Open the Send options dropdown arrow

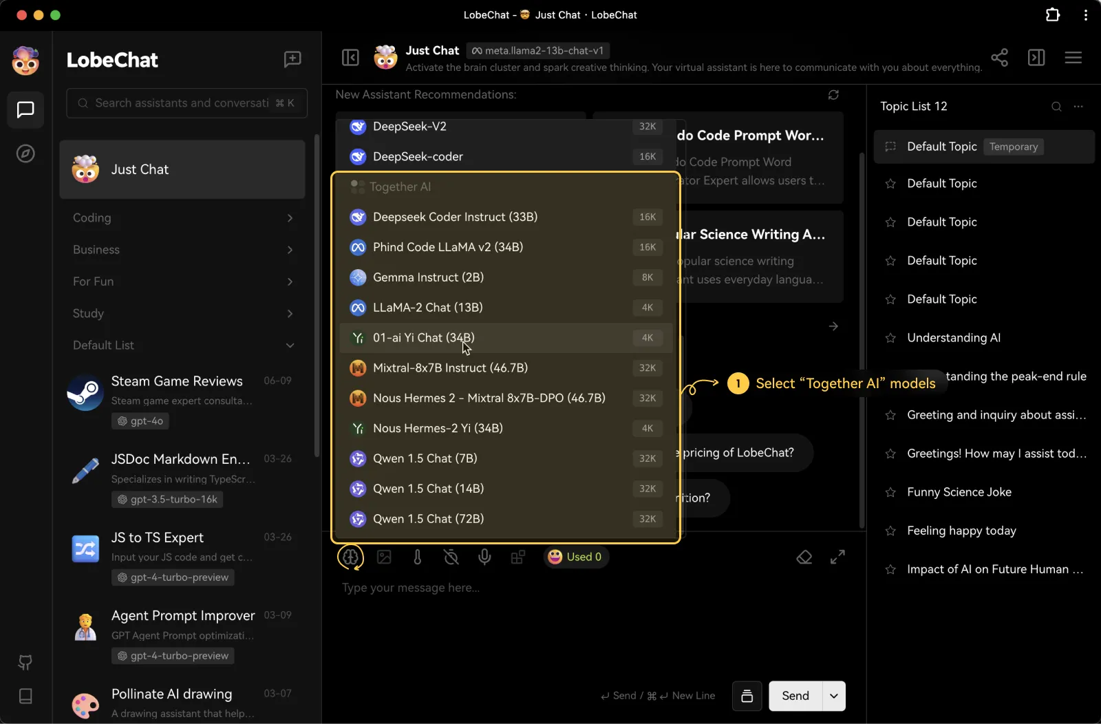click(x=833, y=696)
